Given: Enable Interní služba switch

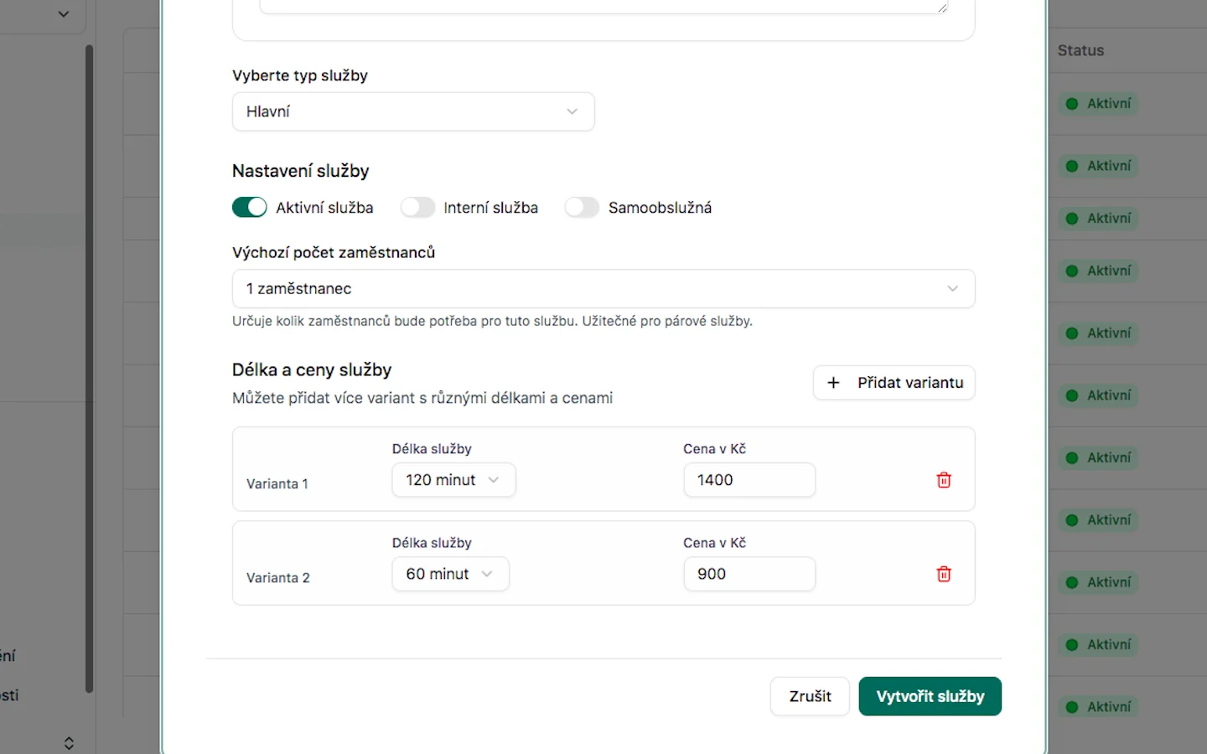Looking at the screenshot, I should coord(417,207).
